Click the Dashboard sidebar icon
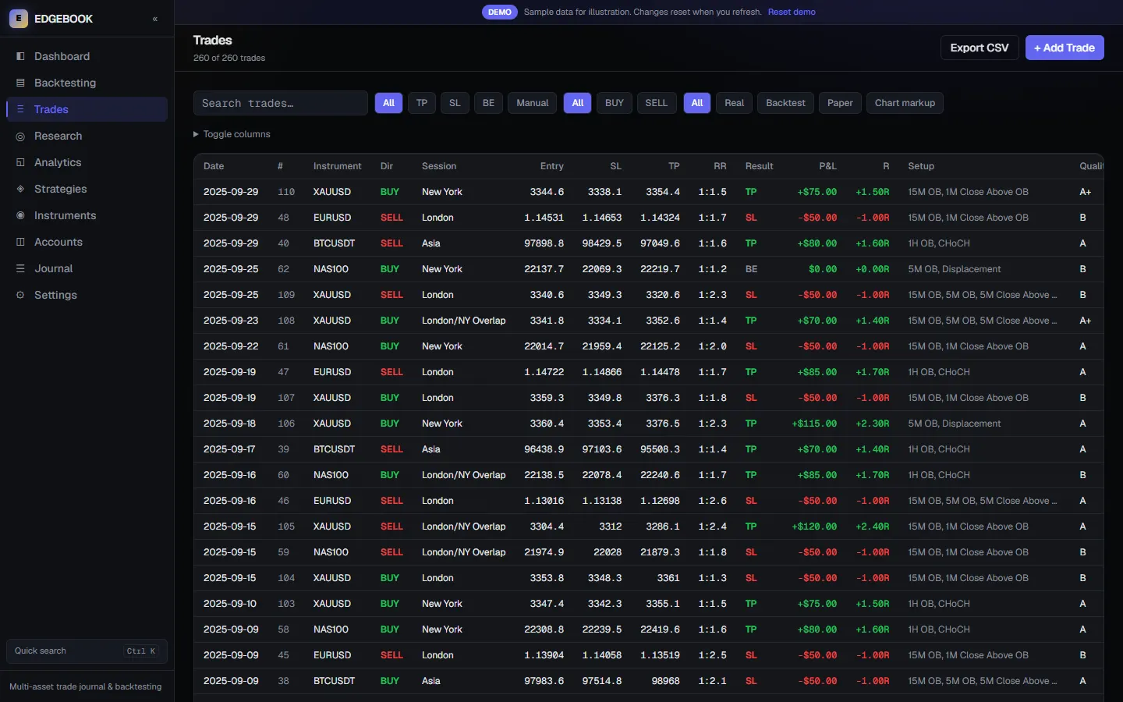The image size is (1123, 702). (x=20, y=56)
